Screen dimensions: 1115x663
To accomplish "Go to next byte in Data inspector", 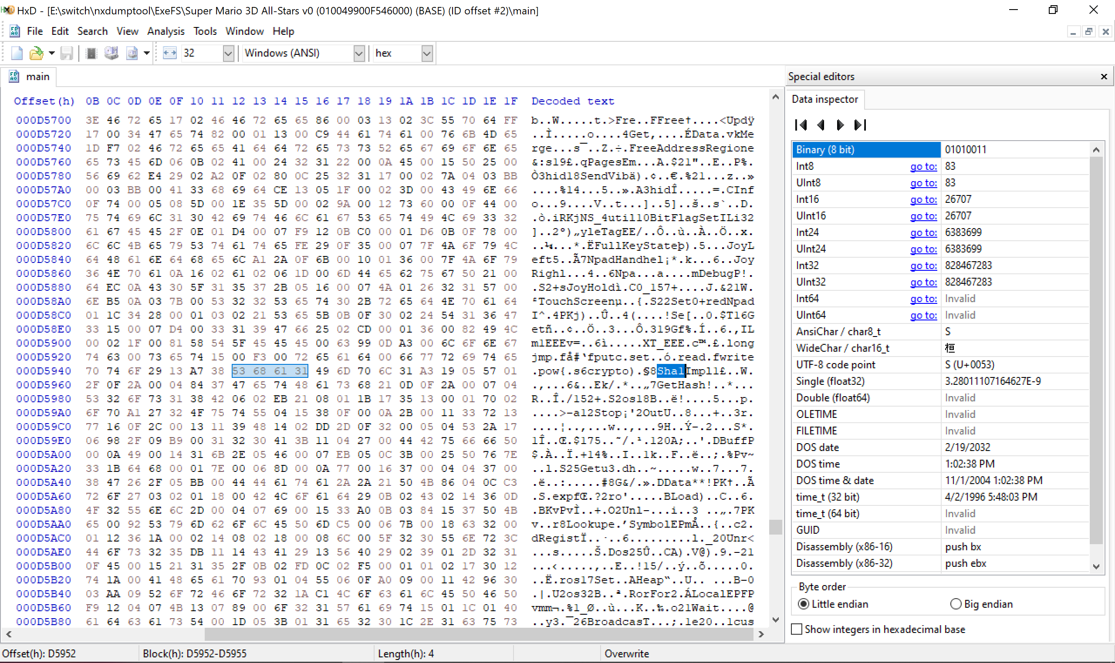I will click(x=840, y=125).
